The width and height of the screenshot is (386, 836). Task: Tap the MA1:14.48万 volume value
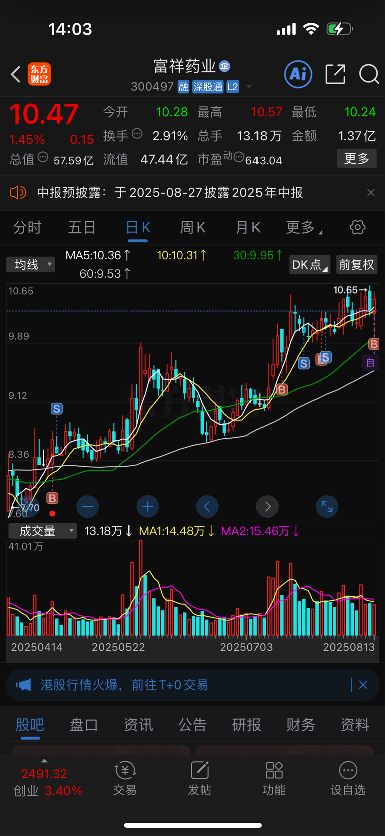[x=176, y=531]
